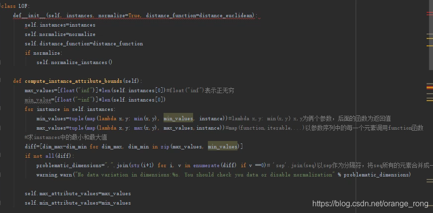Click 'problematic_dimensions=' assignment start
The height and width of the screenshot is (213, 433).
pyautogui.click(x=70, y=166)
